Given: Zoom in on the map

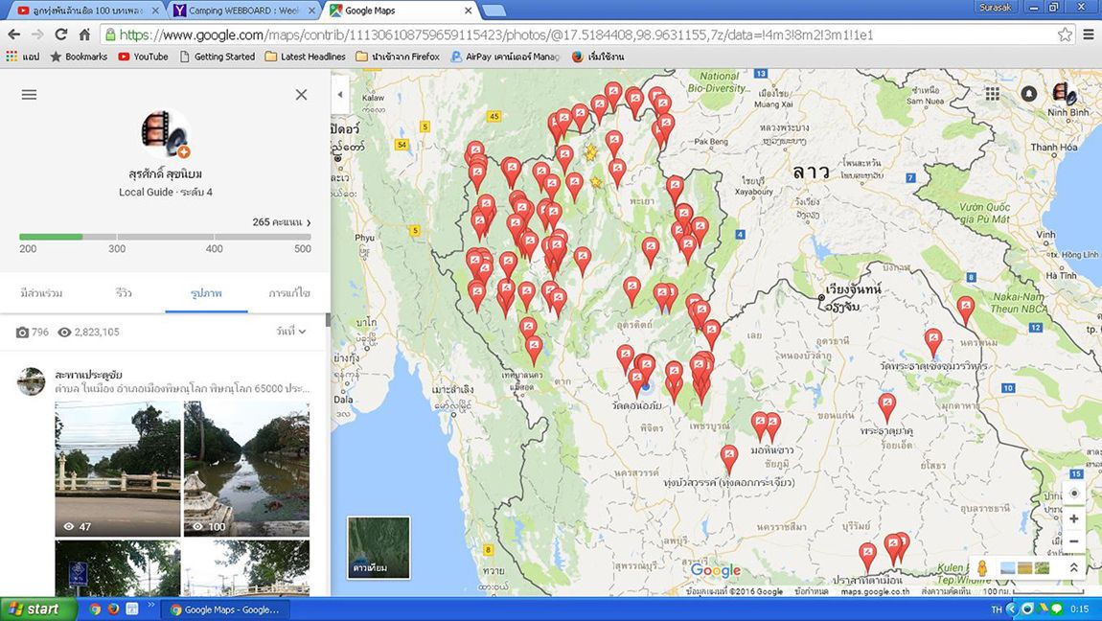Looking at the screenshot, I should click(x=1073, y=518).
